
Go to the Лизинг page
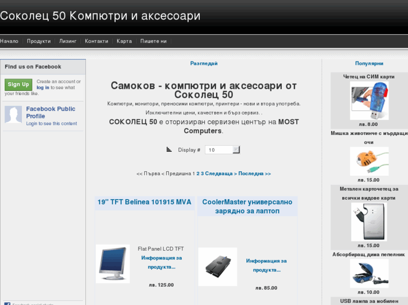[x=68, y=41]
